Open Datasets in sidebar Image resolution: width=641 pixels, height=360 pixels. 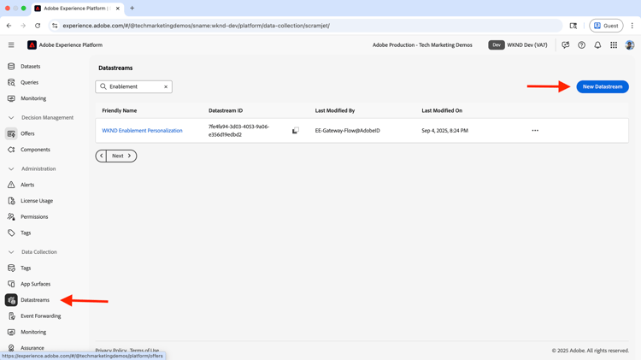pyautogui.click(x=31, y=67)
